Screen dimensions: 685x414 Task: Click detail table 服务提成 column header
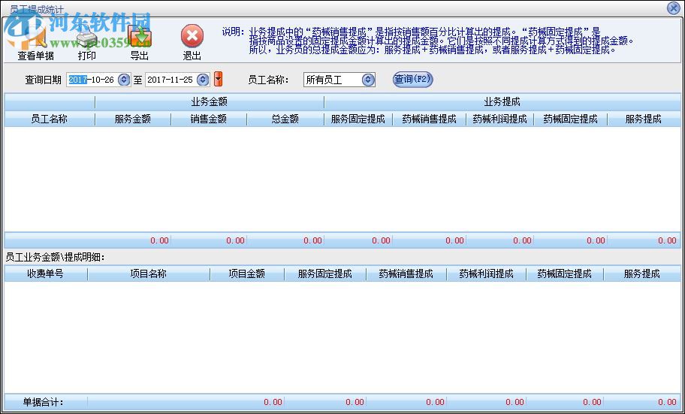pyautogui.click(x=641, y=274)
